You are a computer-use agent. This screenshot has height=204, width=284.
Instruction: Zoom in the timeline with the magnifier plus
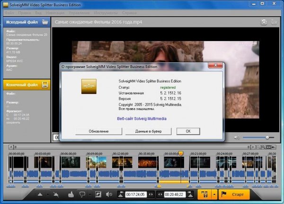point(263,147)
